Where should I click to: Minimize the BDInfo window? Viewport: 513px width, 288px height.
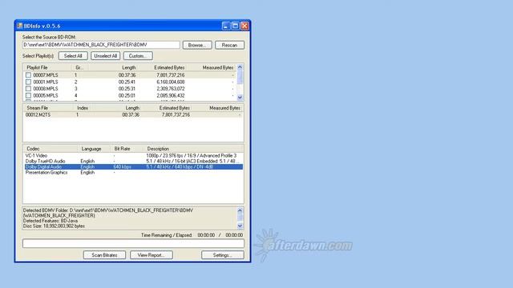point(226,26)
